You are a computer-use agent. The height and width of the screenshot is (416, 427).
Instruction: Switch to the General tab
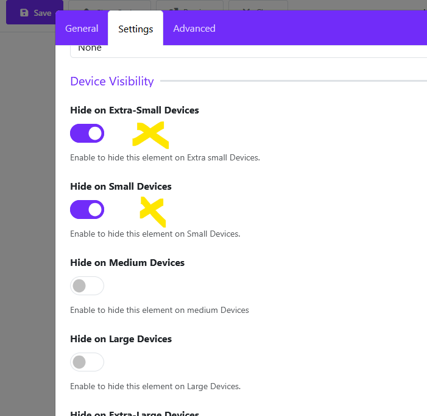(82, 29)
